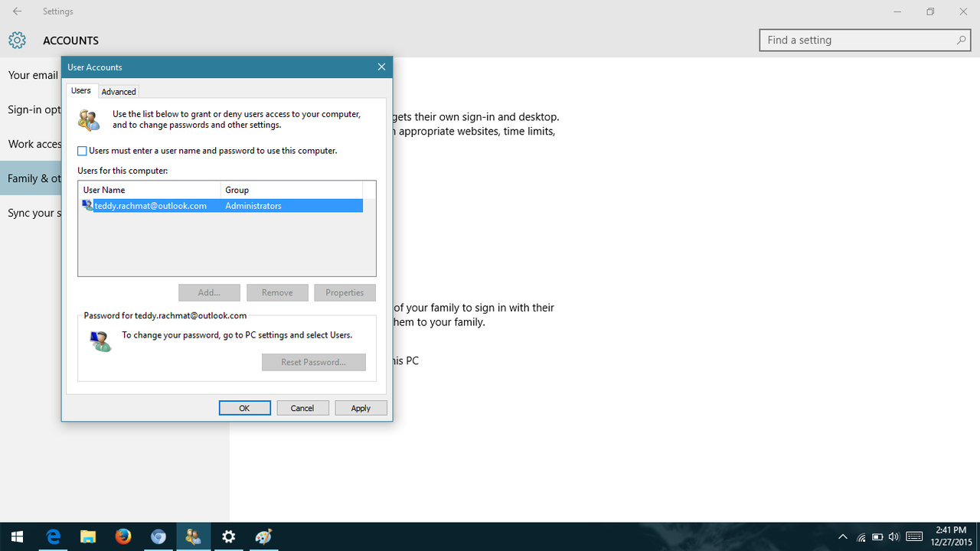980x551 pixels.
Task: Enable 'Users must enter a user name and password' checkbox
Action: (x=83, y=152)
